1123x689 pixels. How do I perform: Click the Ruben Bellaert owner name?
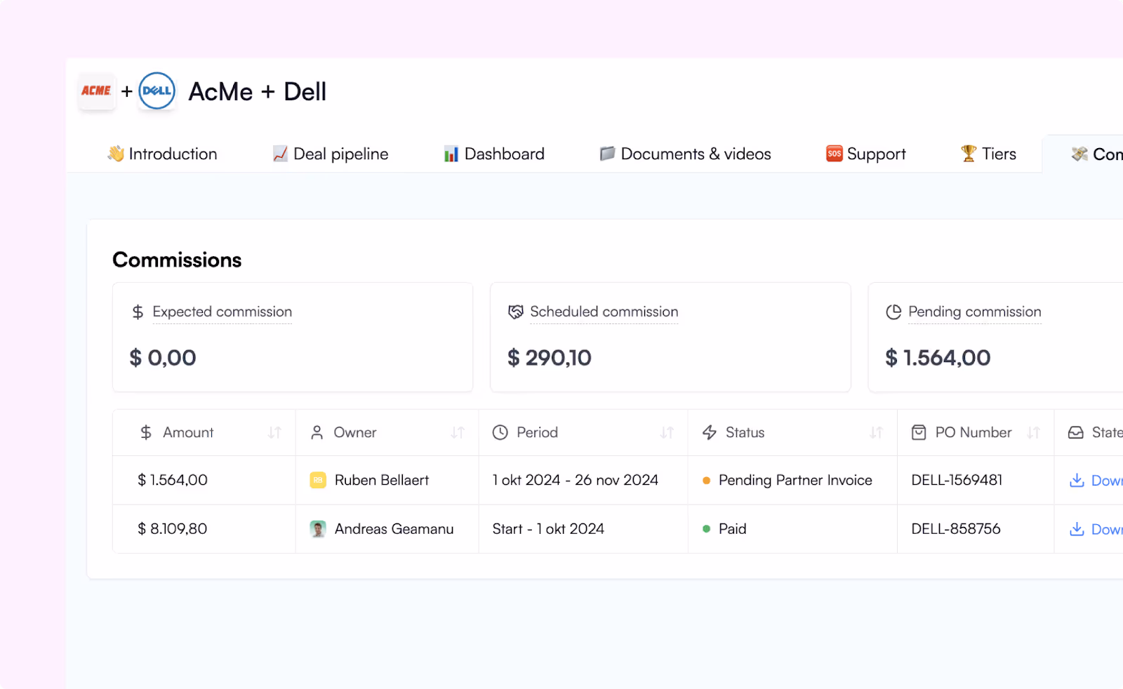point(382,480)
